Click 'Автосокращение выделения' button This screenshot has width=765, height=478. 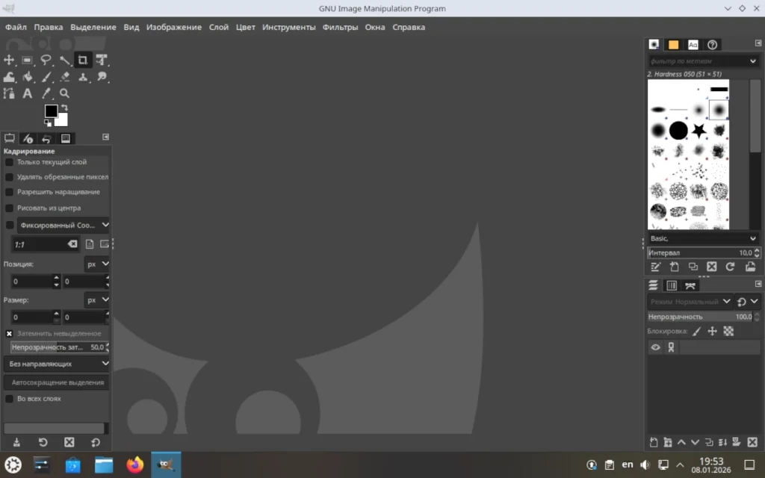pyautogui.click(x=57, y=382)
